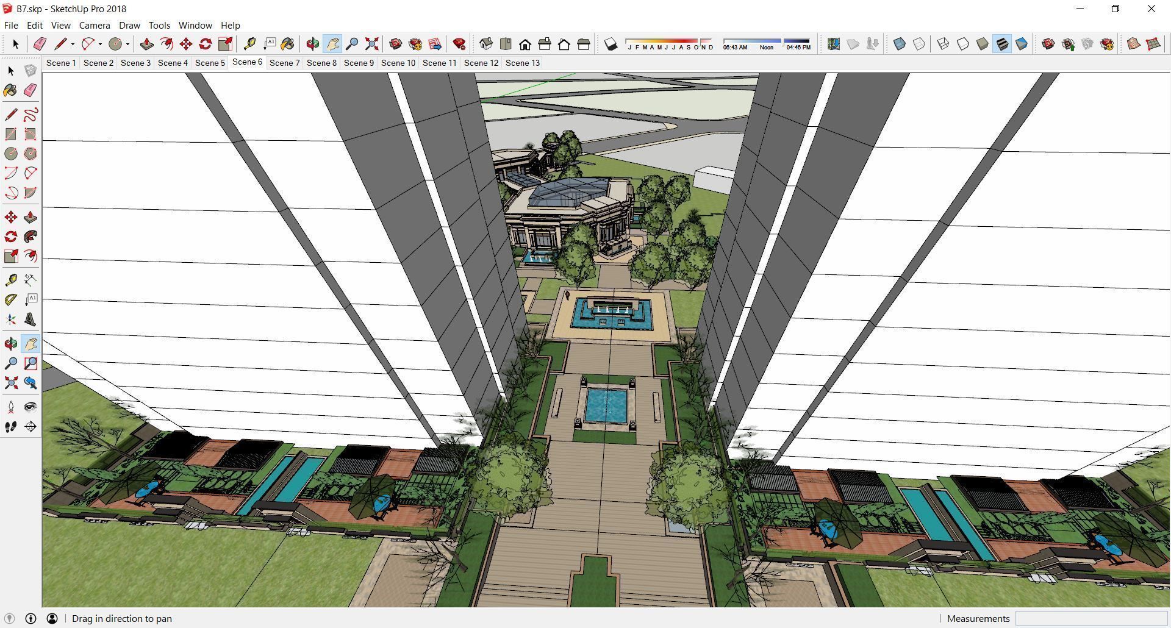Toggle shadows on or off
This screenshot has width=1171, height=628.
click(x=611, y=44)
